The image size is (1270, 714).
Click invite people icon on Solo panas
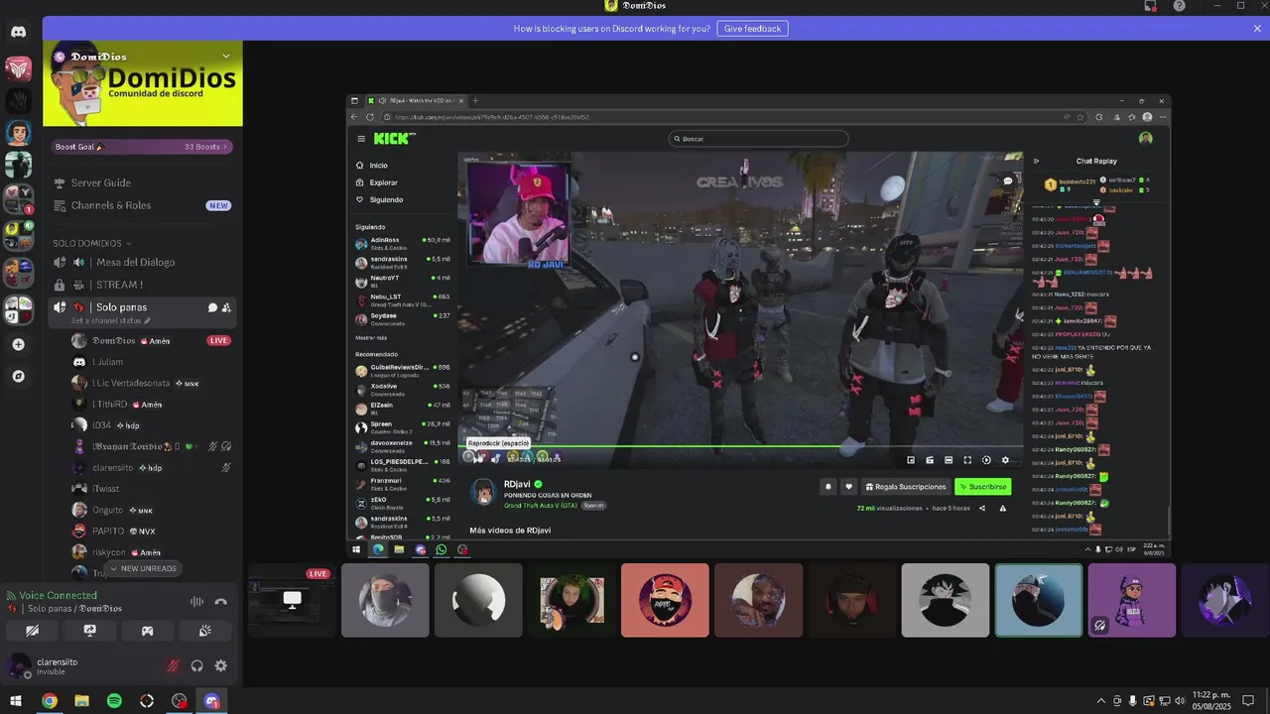[x=227, y=307]
